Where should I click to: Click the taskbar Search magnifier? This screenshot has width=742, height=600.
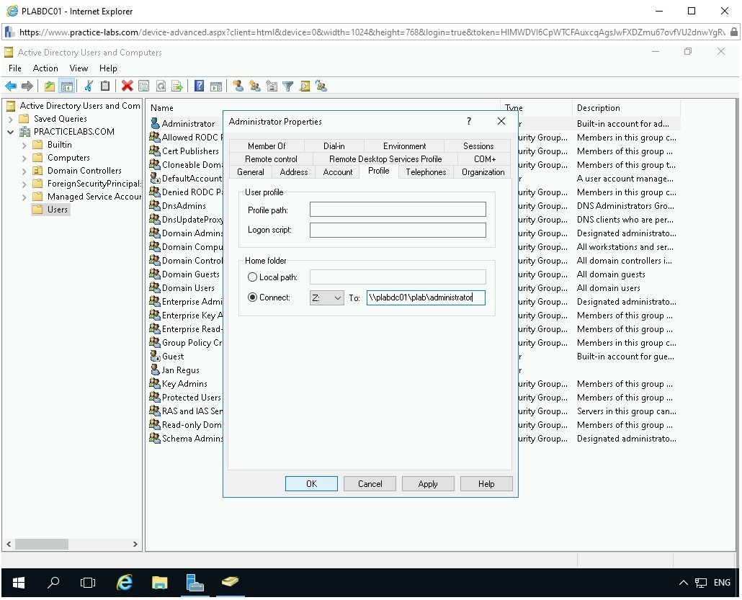(x=53, y=583)
